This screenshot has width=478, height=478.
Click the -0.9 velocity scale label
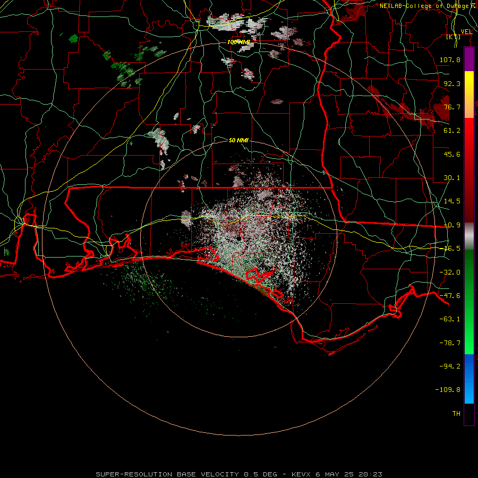pos(452,225)
